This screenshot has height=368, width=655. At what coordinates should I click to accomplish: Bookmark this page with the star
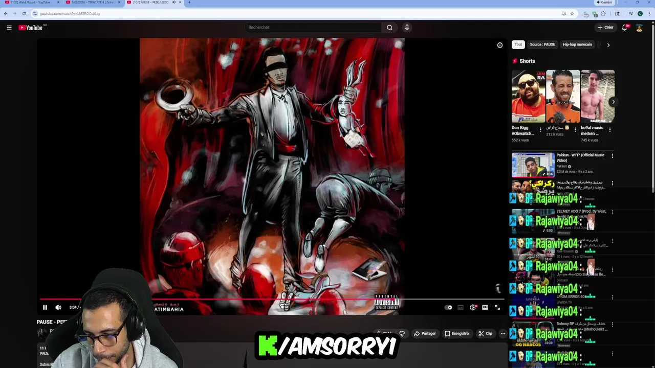pyautogui.click(x=572, y=14)
